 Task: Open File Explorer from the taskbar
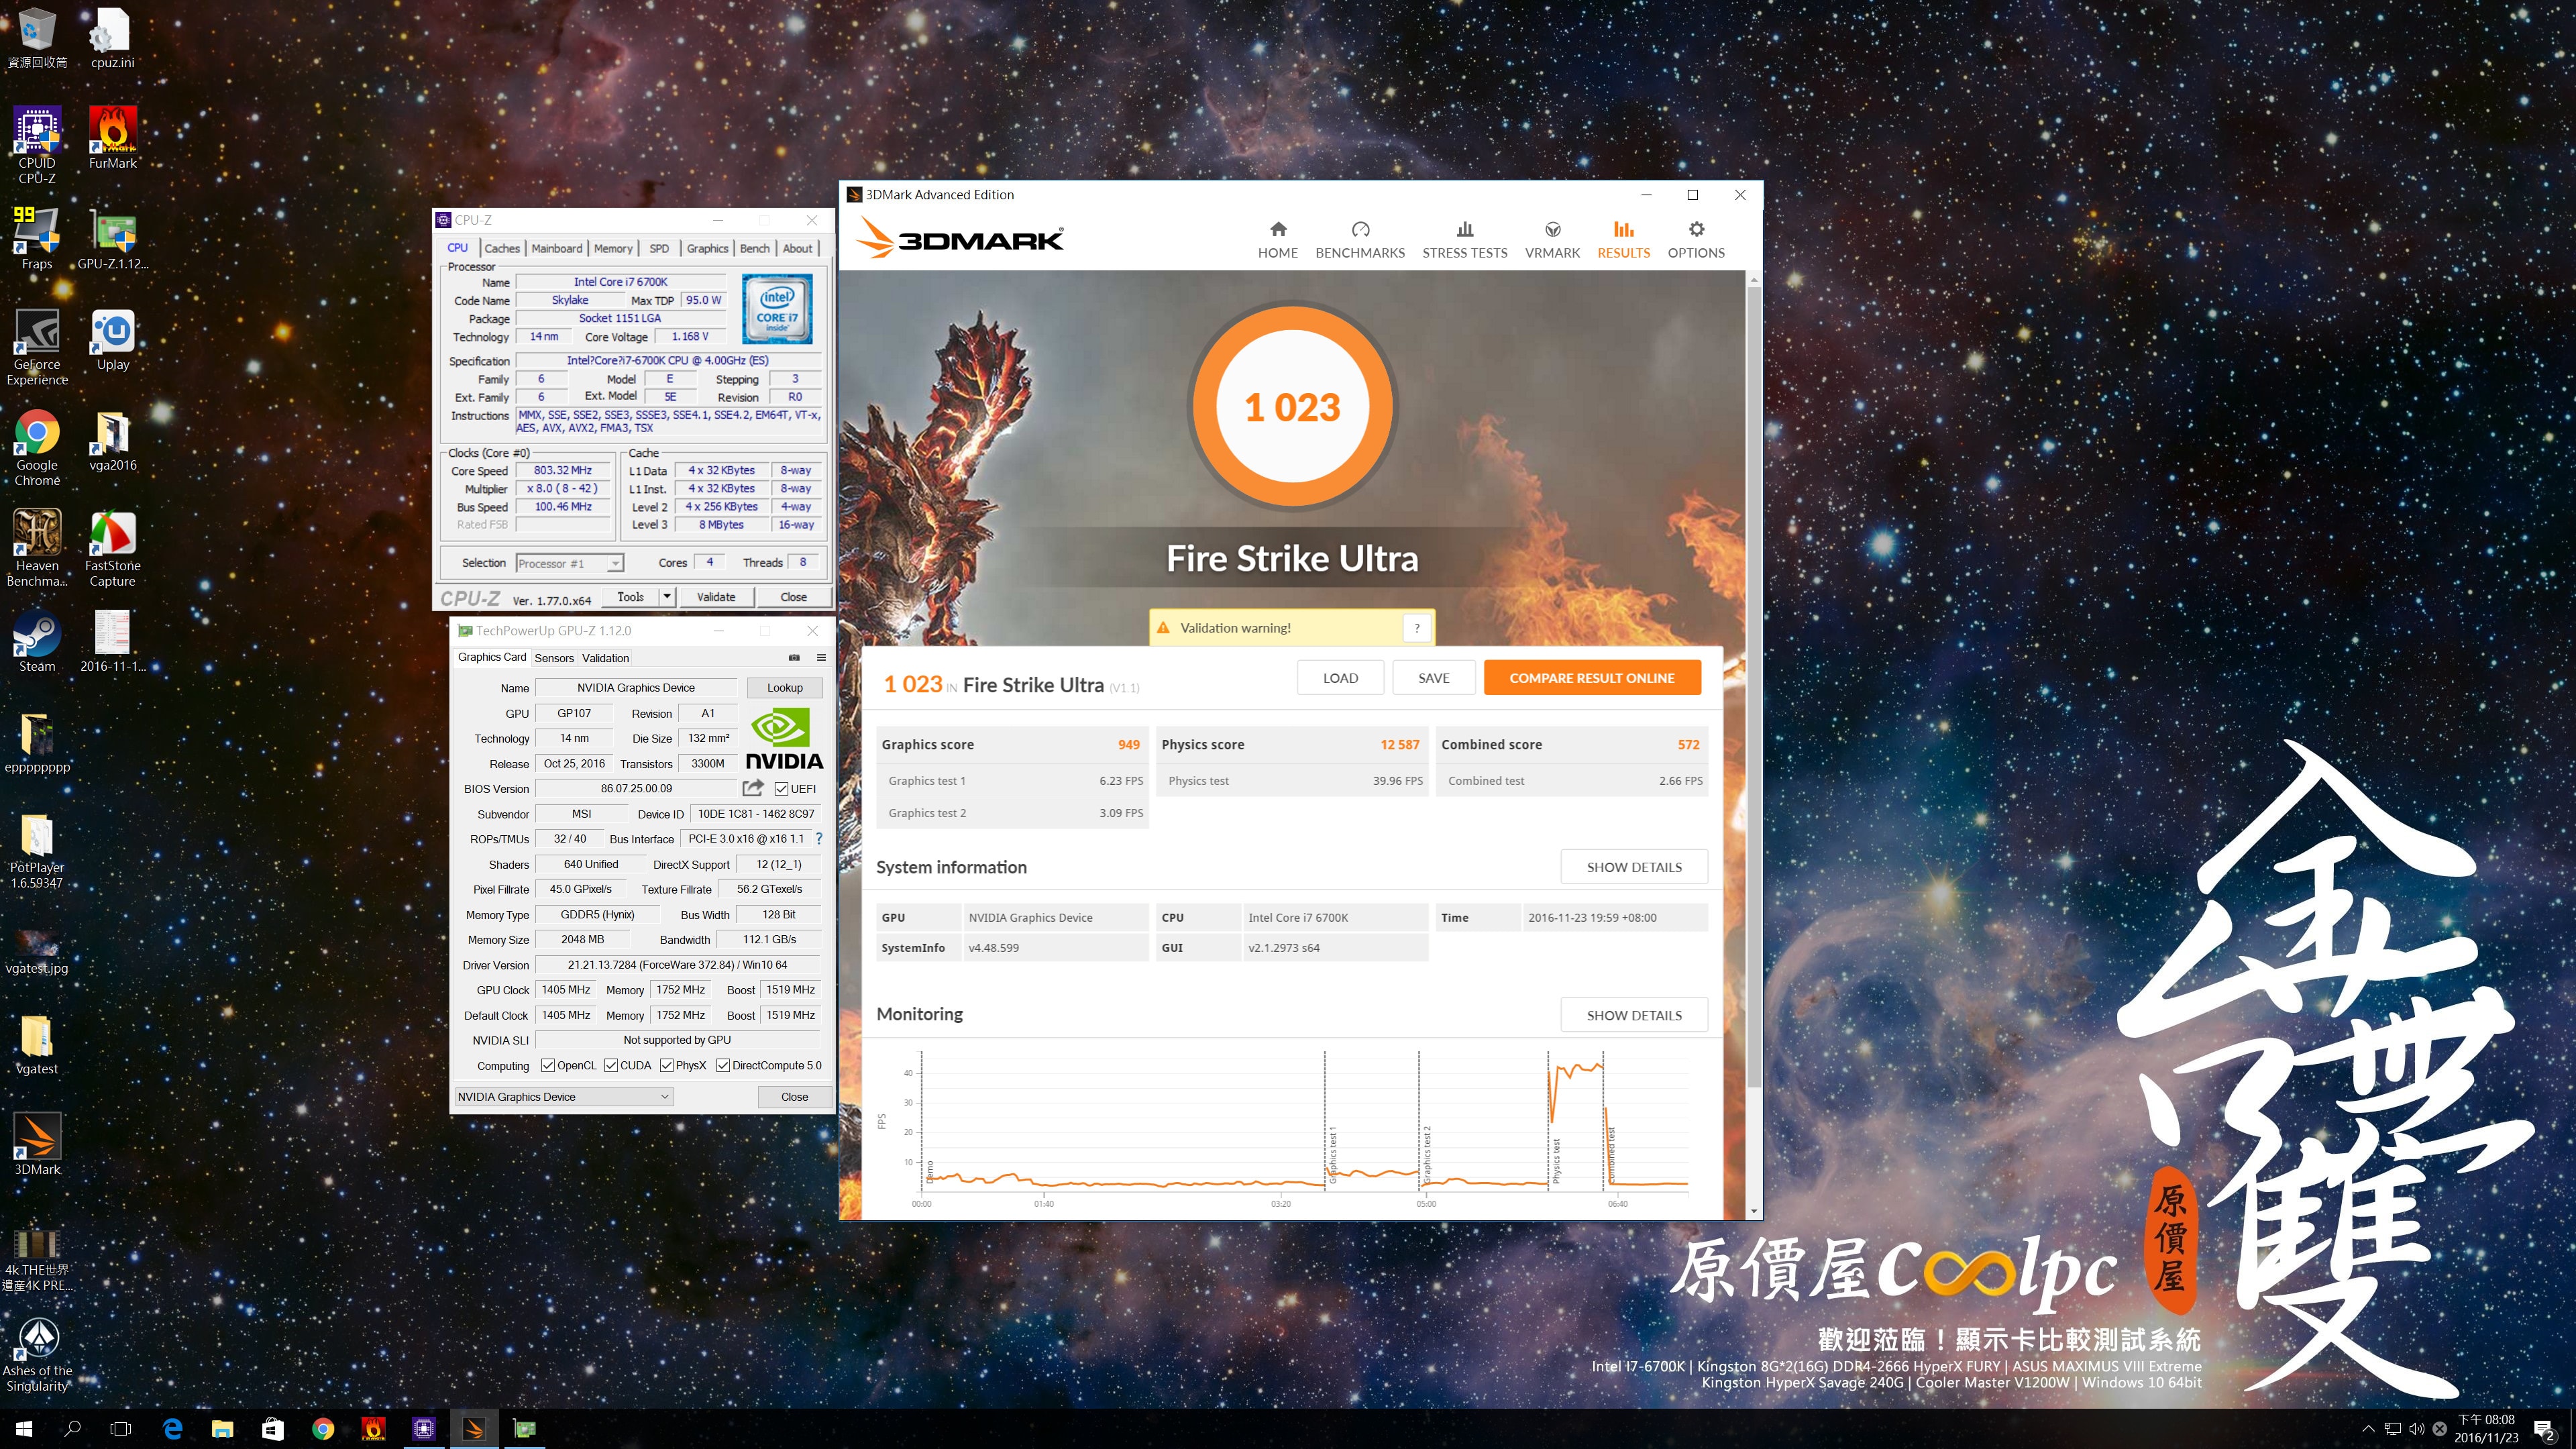222,1429
